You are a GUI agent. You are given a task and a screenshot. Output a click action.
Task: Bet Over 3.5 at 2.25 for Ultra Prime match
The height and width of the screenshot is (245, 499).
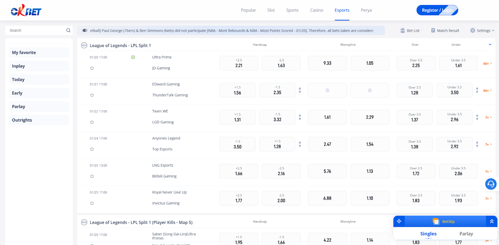tap(416, 63)
